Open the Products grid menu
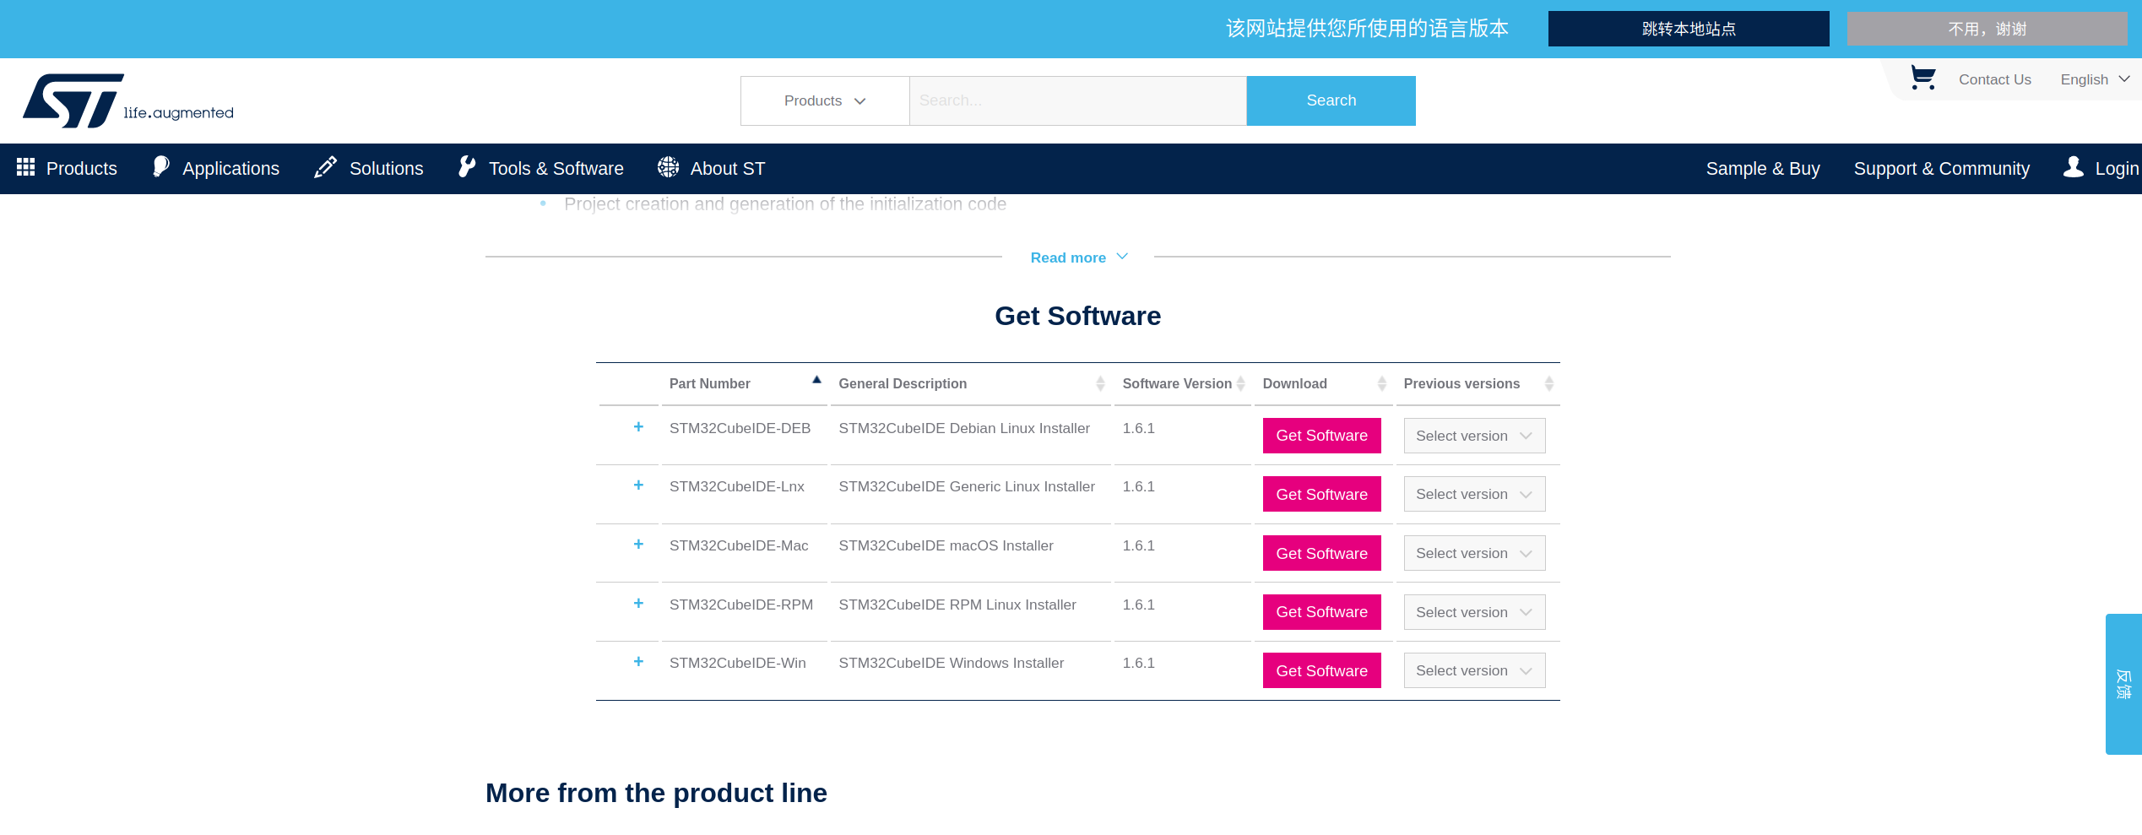This screenshot has width=2142, height=835. click(x=25, y=168)
